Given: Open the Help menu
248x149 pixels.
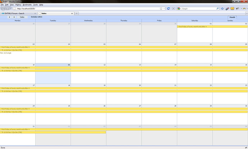Looking at the screenshot, I should click(x=41, y=5).
